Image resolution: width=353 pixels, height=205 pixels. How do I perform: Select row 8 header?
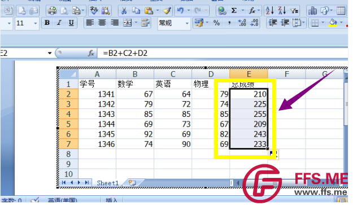[x=69, y=154]
